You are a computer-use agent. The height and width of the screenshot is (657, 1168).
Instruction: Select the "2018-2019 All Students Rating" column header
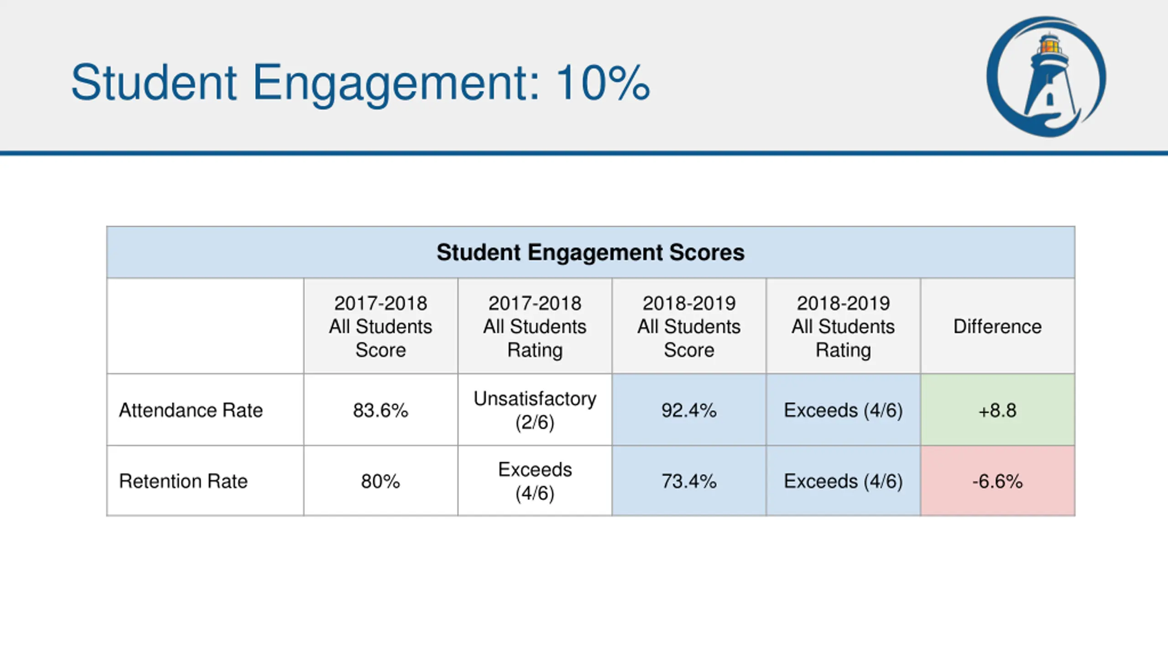coord(843,326)
